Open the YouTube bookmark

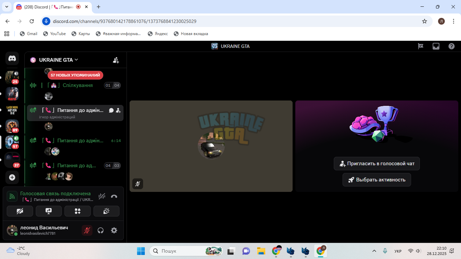point(54,34)
